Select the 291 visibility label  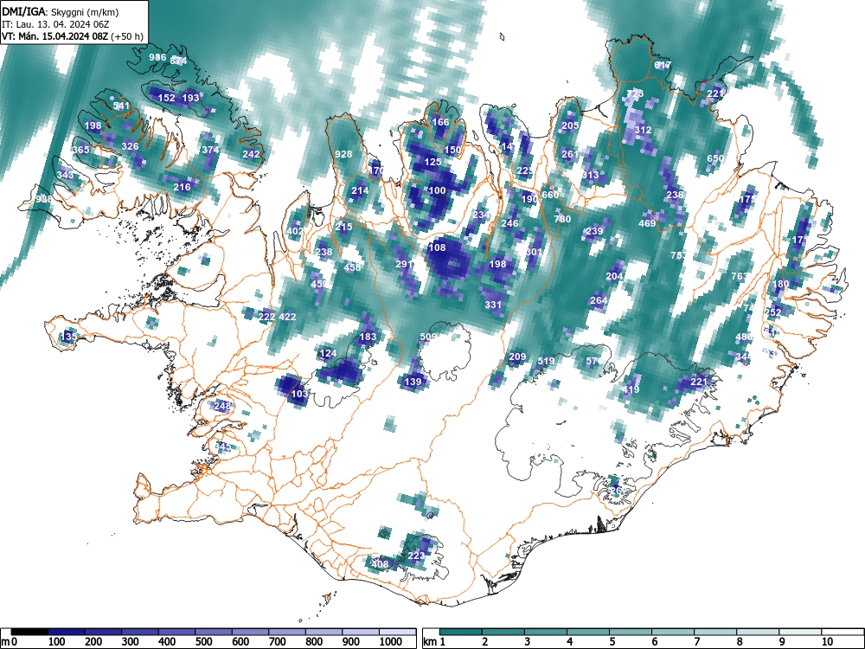(x=404, y=264)
